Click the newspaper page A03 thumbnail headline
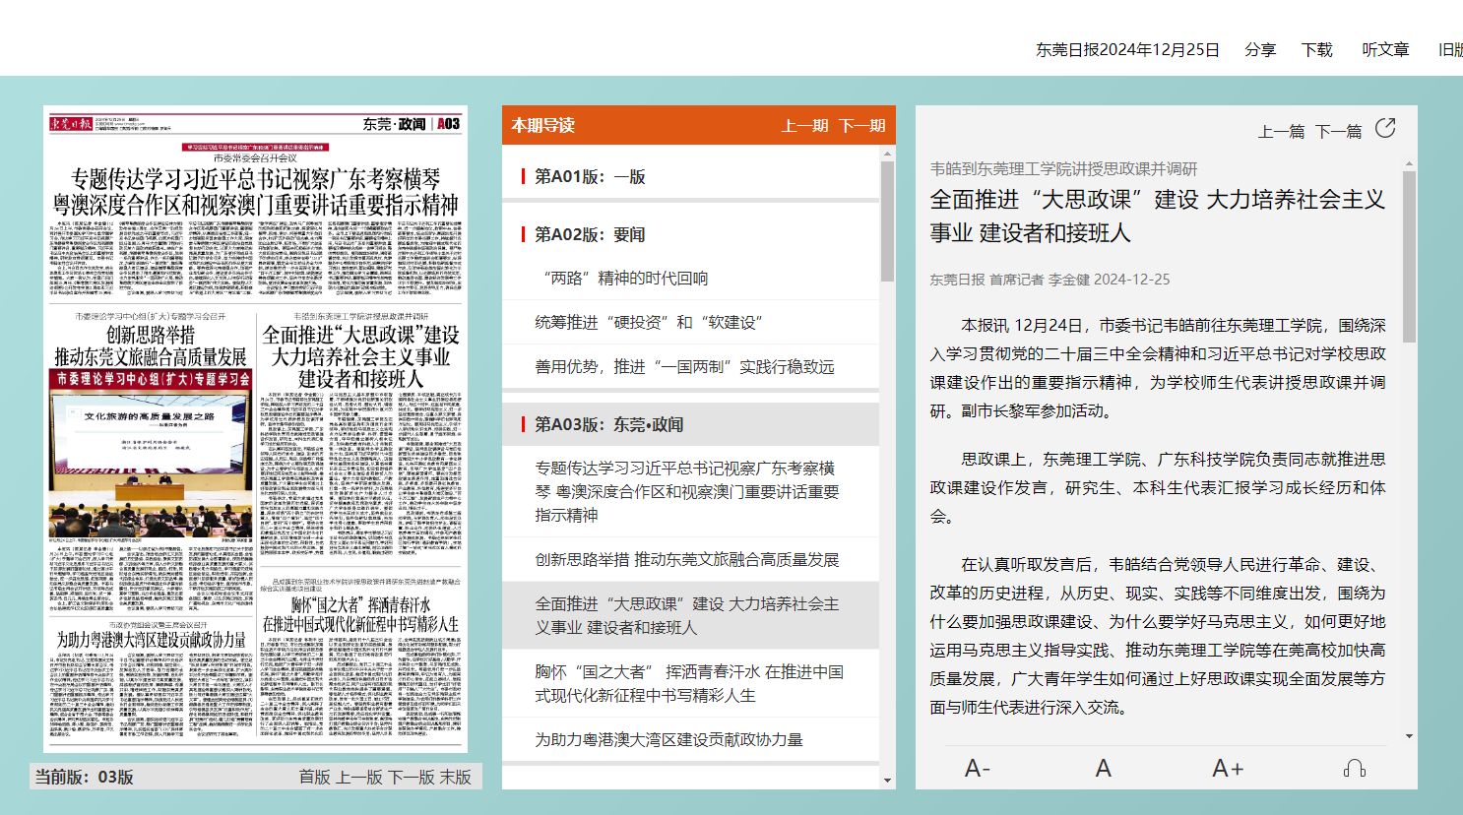 255,192
